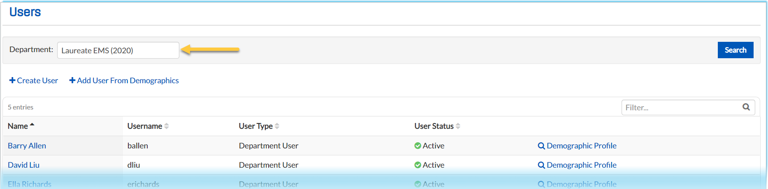Image resolution: width=768 pixels, height=189 pixels.
Task: Click the magnifier icon in Barry Allen's row
Action: tap(541, 146)
